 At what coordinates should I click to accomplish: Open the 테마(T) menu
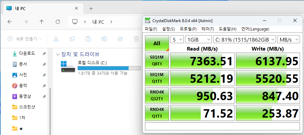208,29
